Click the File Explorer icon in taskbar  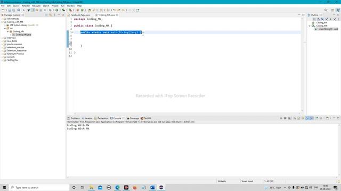coord(91,187)
